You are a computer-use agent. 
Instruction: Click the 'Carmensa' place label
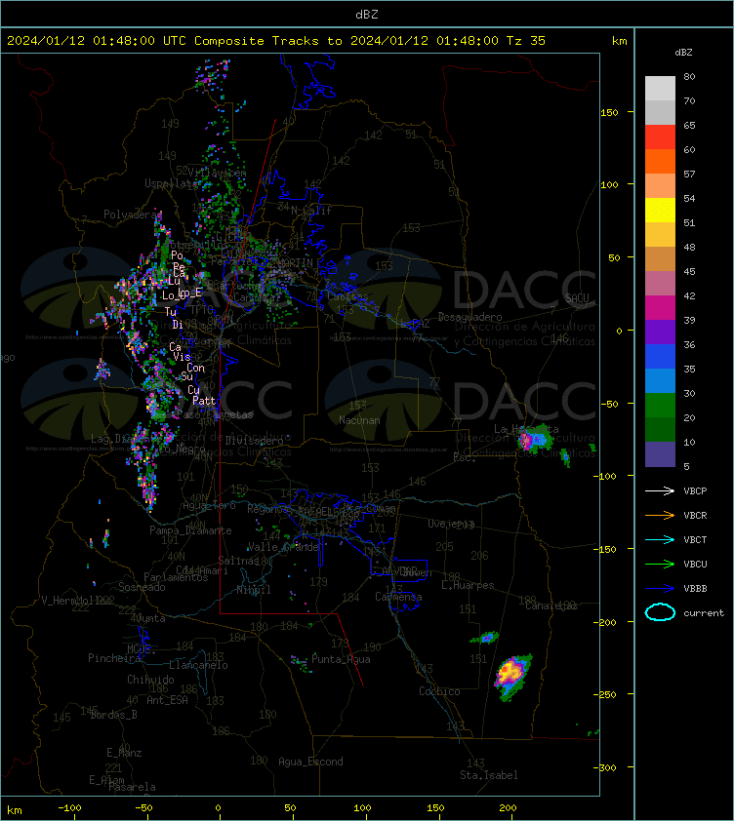(398, 597)
